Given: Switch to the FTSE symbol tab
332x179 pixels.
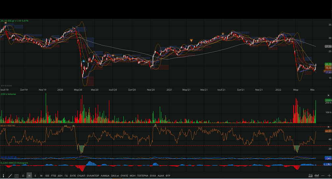Looking at the screenshot, I should [x=53, y=176].
